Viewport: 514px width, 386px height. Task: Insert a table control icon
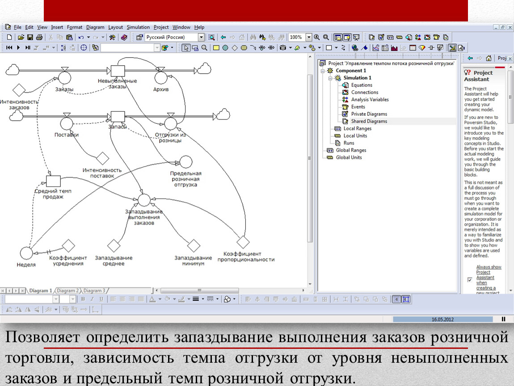click(413, 48)
